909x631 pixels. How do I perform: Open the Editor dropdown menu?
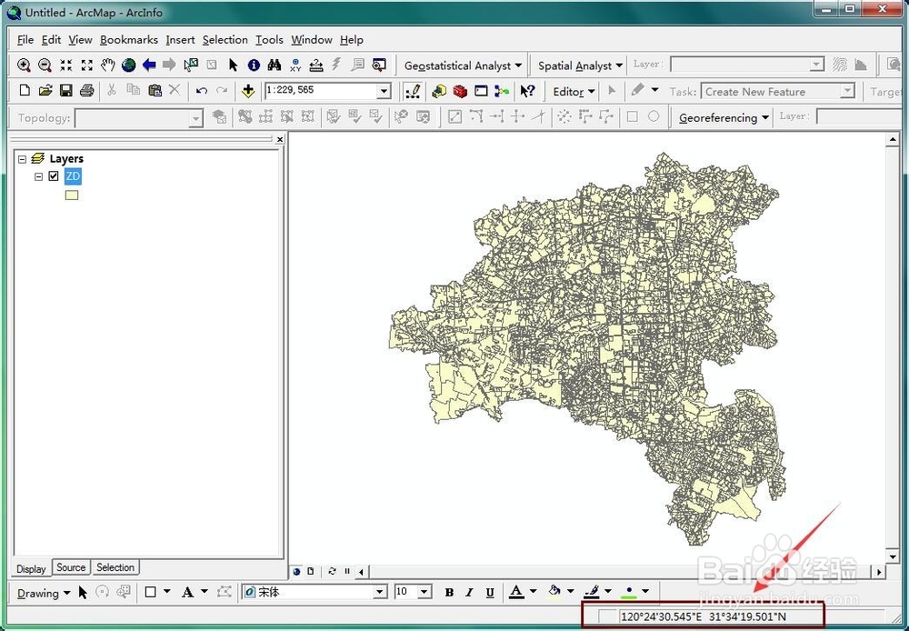(574, 92)
